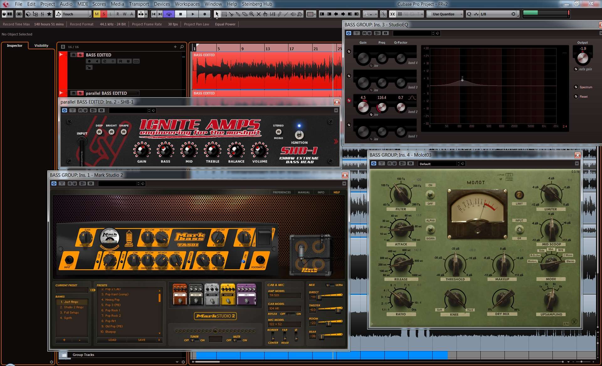Search tracks with the magnifier icon
Viewport: 602px width, 366px height.
tap(182, 47)
